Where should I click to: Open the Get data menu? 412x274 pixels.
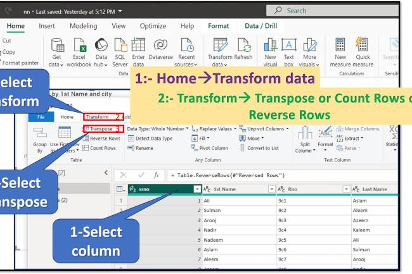click(x=56, y=53)
